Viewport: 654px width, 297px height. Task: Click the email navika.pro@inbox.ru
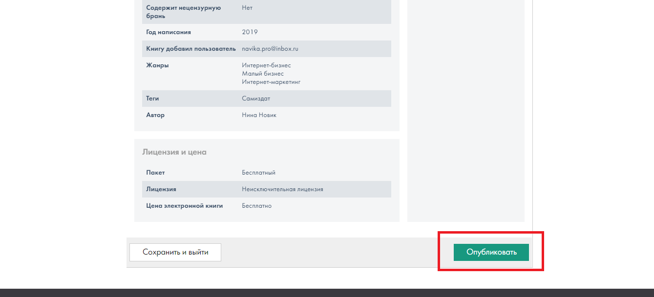tap(270, 49)
